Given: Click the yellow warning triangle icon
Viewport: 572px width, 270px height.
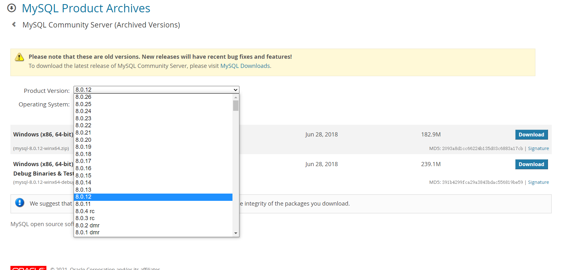Looking at the screenshot, I should tap(19, 57).
